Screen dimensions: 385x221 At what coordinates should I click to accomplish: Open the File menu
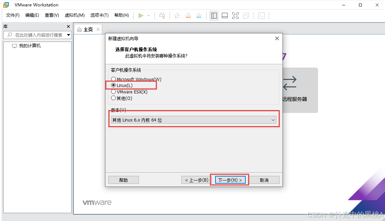pyautogui.click(x=13, y=15)
